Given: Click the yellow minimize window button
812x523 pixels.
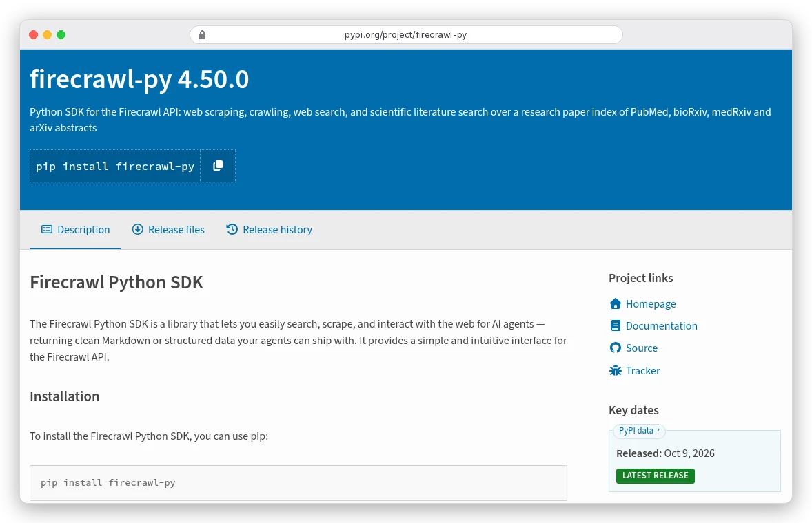Looking at the screenshot, I should click(x=47, y=34).
